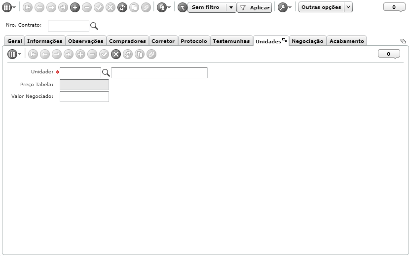Go to last record in Unidades toolbar
Image resolution: width=410 pixels, height=256 pixels.
[69, 54]
